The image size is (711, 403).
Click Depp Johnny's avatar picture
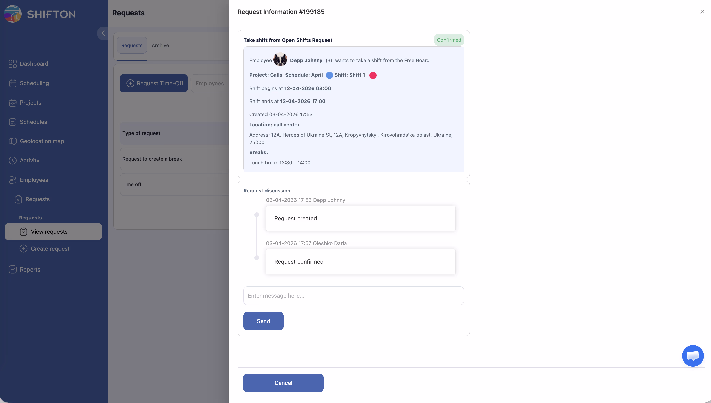[280, 60]
